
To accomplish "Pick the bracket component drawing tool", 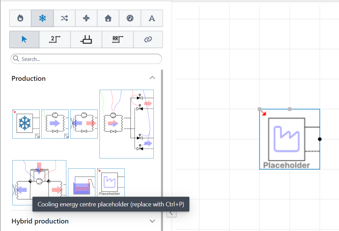I will tap(86, 39).
